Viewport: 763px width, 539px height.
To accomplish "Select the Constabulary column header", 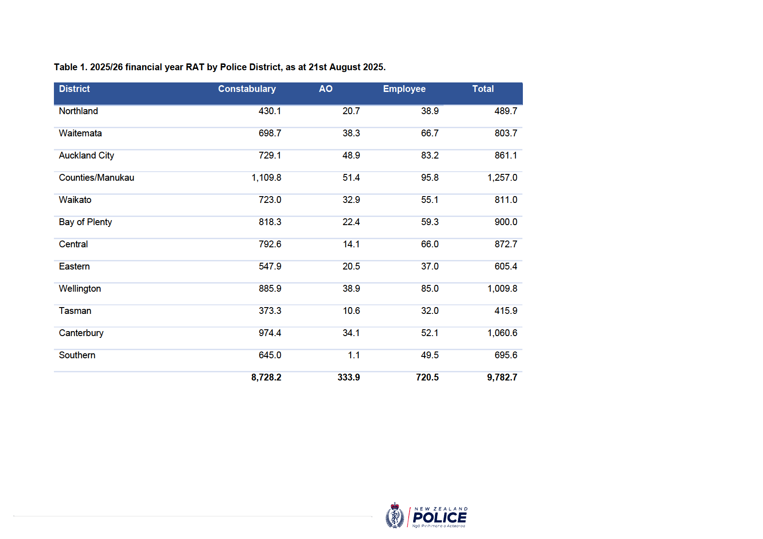I will [x=247, y=89].
